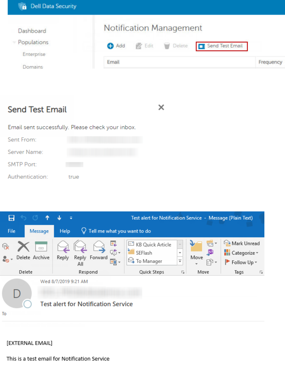This screenshot has height=366, width=285.
Task: Click the Tell me what you want to do box
Action: point(116,231)
